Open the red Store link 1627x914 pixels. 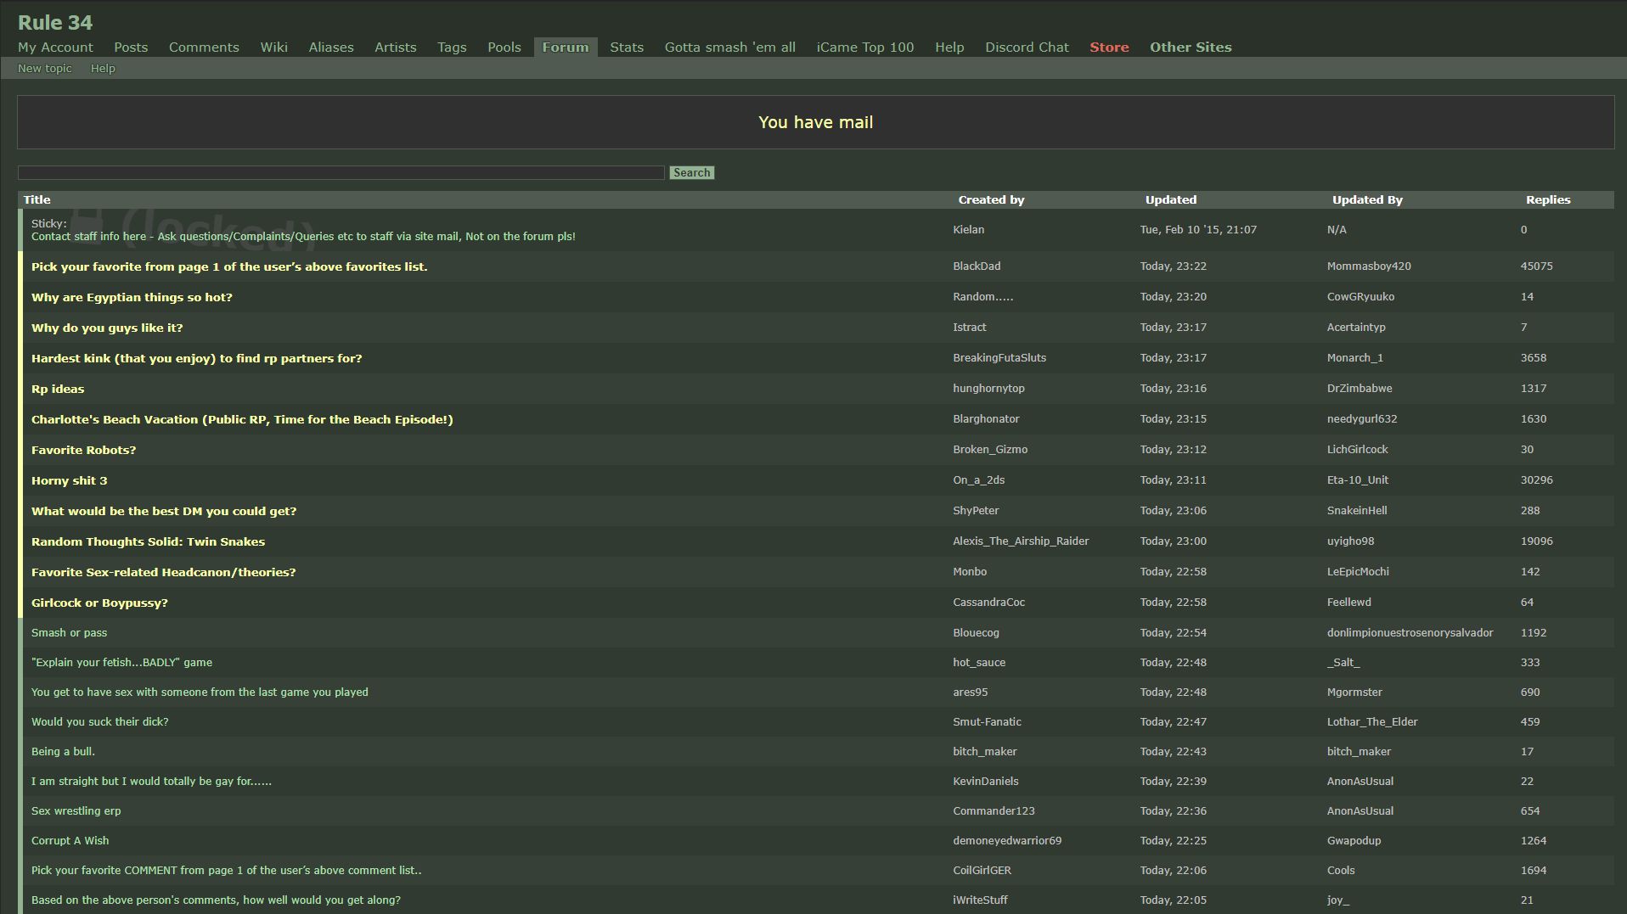1109,48
